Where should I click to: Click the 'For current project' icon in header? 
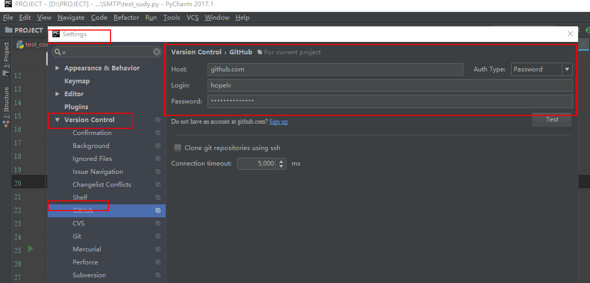[x=259, y=52]
